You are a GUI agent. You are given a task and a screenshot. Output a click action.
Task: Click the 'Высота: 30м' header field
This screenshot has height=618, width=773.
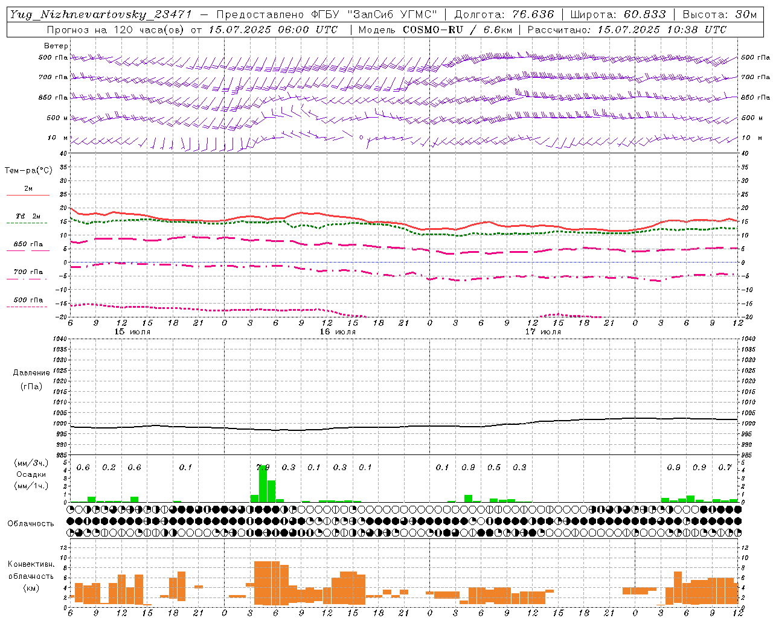click(719, 14)
